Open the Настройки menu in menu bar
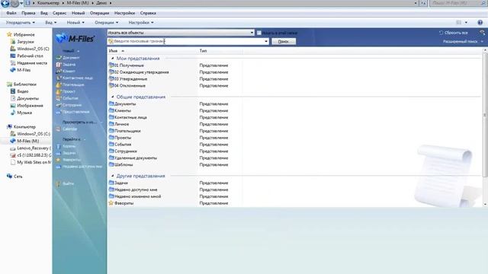This screenshot has height=274, width=488. pyautogui.click(x=124, y=13)
